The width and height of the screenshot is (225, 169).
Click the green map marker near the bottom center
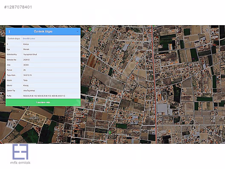[110, 132]
